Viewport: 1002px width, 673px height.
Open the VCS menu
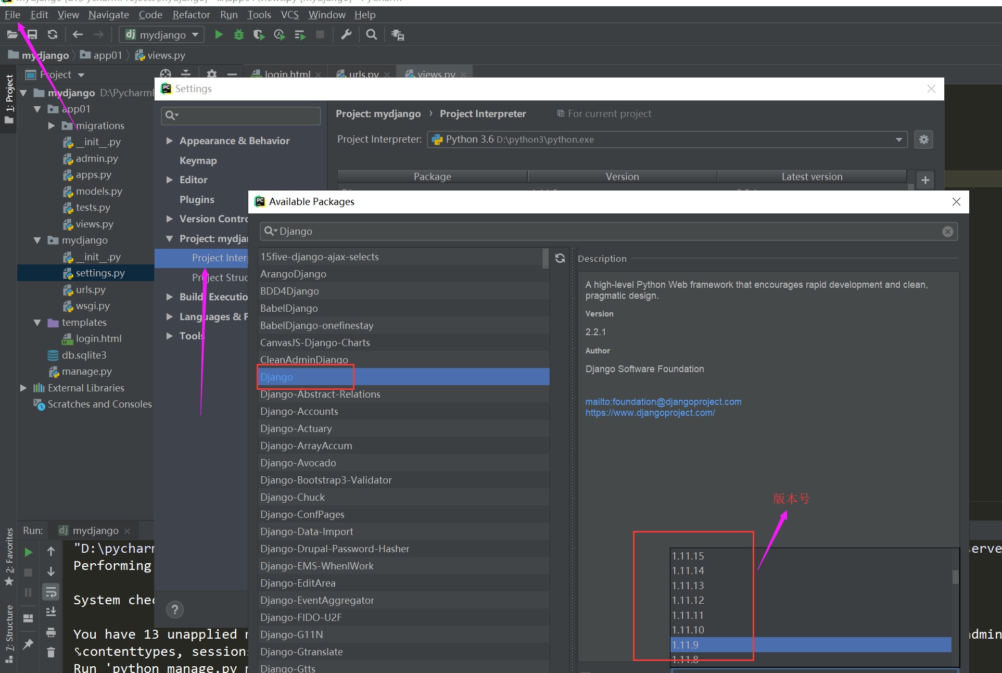290,15
